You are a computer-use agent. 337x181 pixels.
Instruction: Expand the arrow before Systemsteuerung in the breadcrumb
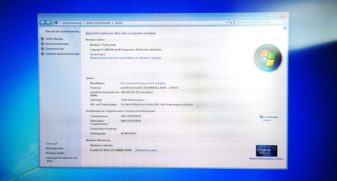(60, 23)
